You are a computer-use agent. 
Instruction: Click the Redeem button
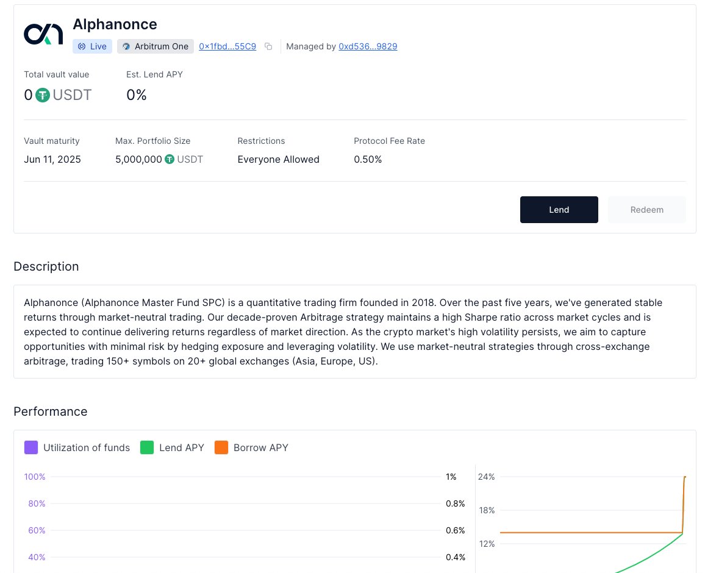pyautogui.click(x=646, y=210)
